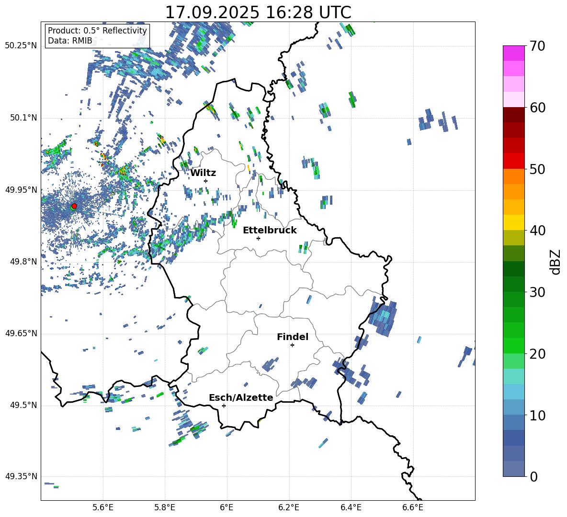
Task: Click the yellow 40 dBZ colorbar segment
Action: click(x=513, y=222)
